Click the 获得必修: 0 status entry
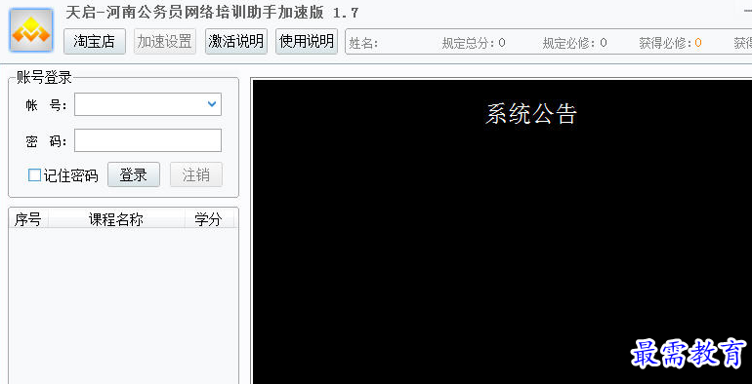 click(x=671, y=43)
